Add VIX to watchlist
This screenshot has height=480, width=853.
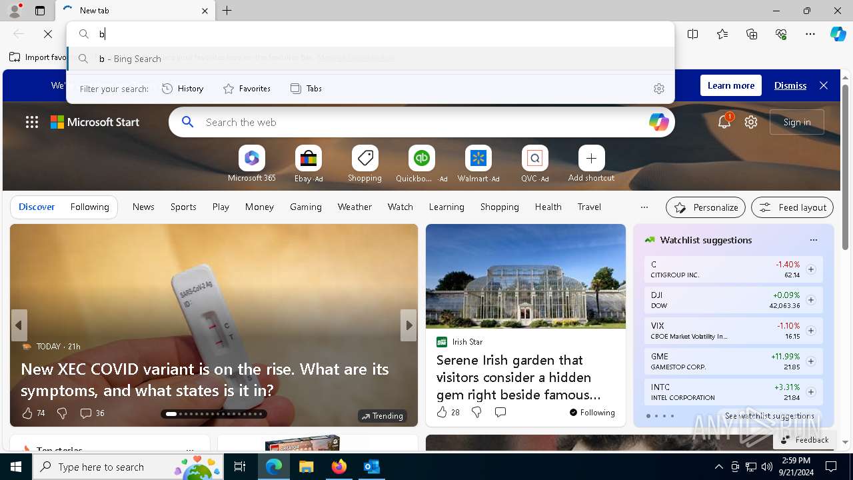[811, 331]
